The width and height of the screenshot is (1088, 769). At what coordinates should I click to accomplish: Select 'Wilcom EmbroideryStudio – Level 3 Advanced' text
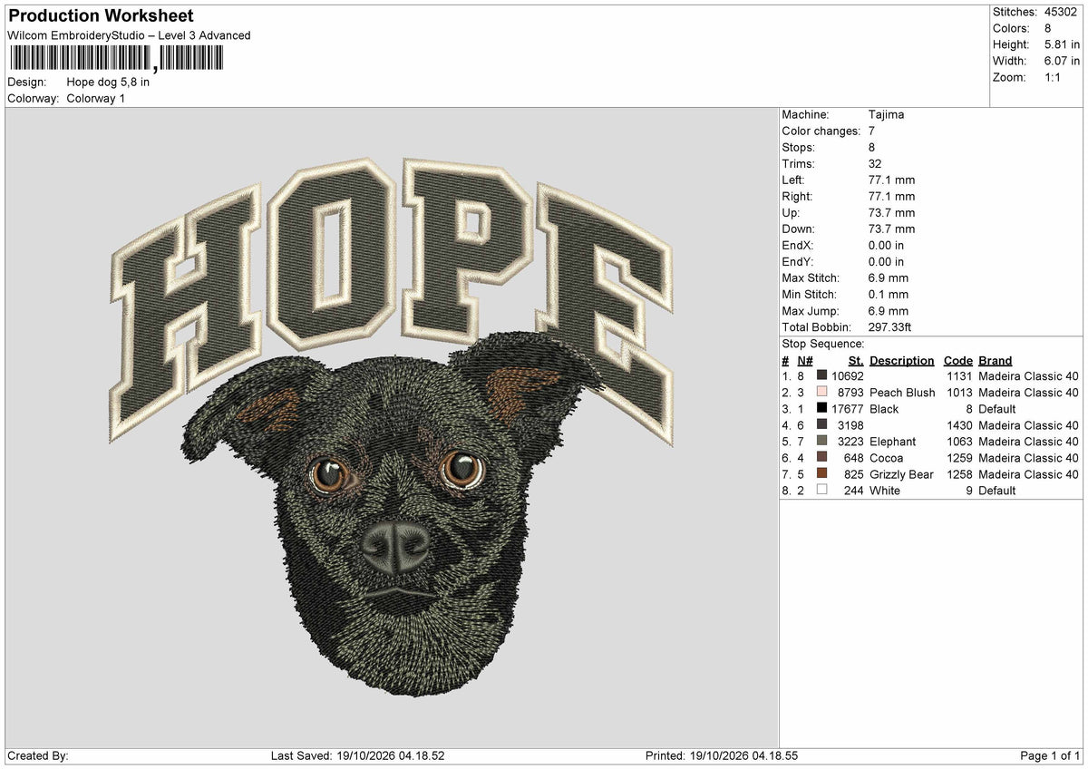click(129, 35)
